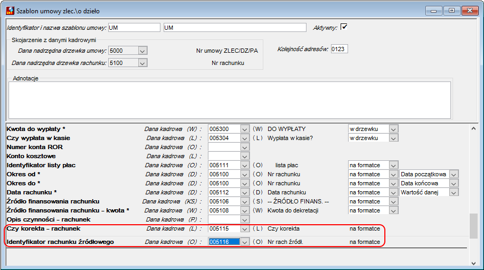Click the application icon in title bar
Viewport: 484px width, 270px height.
point(10,11)
